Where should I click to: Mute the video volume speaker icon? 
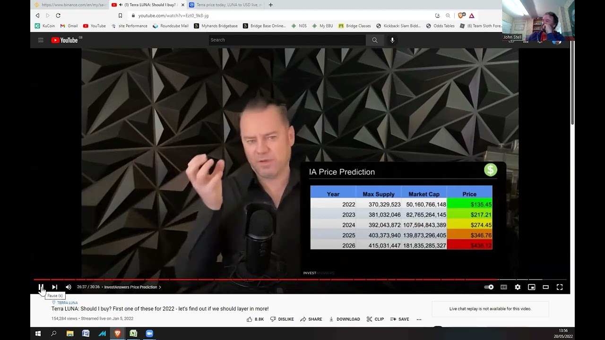tap(69, 287)
